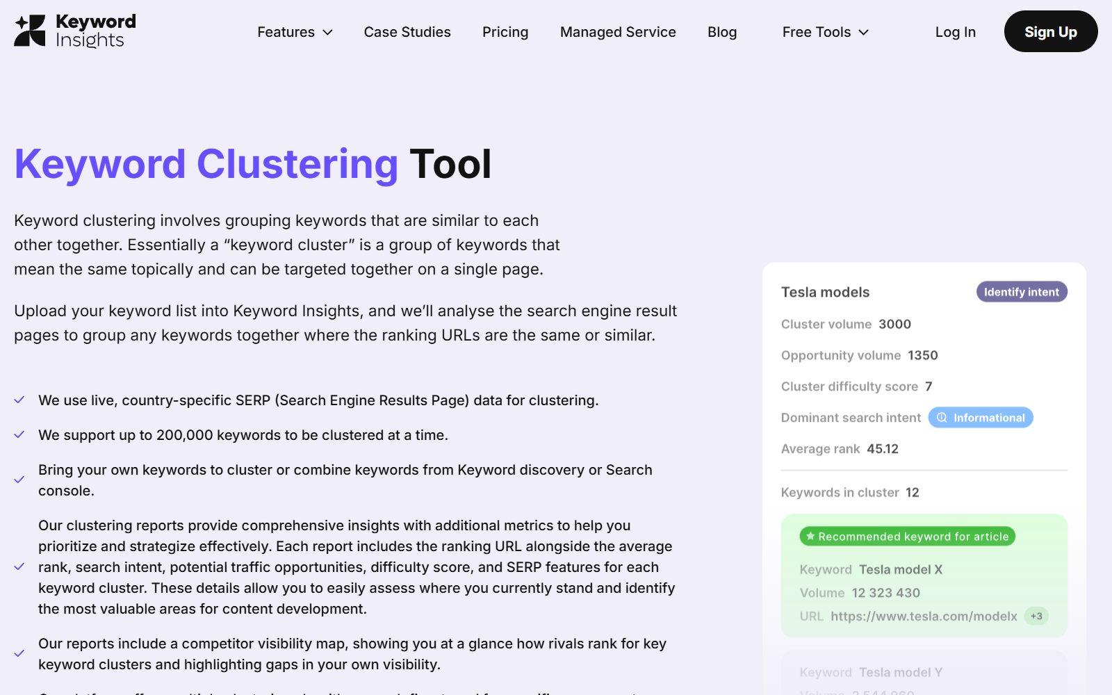Open the Managed Service page
1112x695 pixels.
pyautogui.click(x=618, y=32)
